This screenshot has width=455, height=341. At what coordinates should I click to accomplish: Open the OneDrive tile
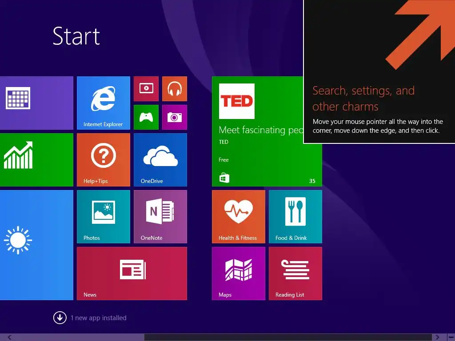coord(160,160)
